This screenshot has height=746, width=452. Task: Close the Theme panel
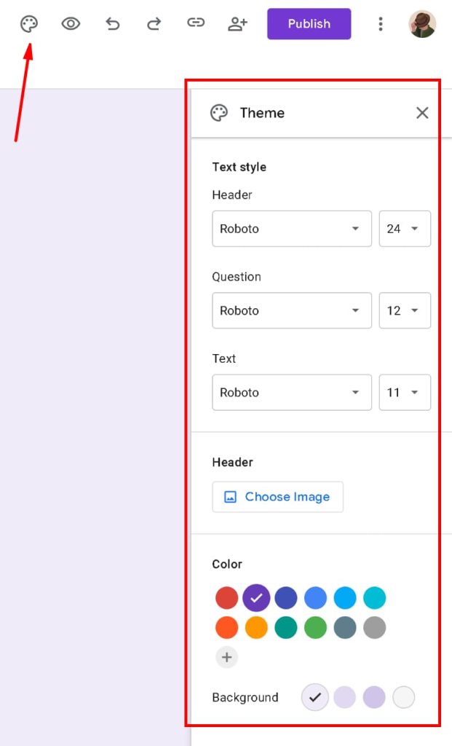(x=422, y=113)
